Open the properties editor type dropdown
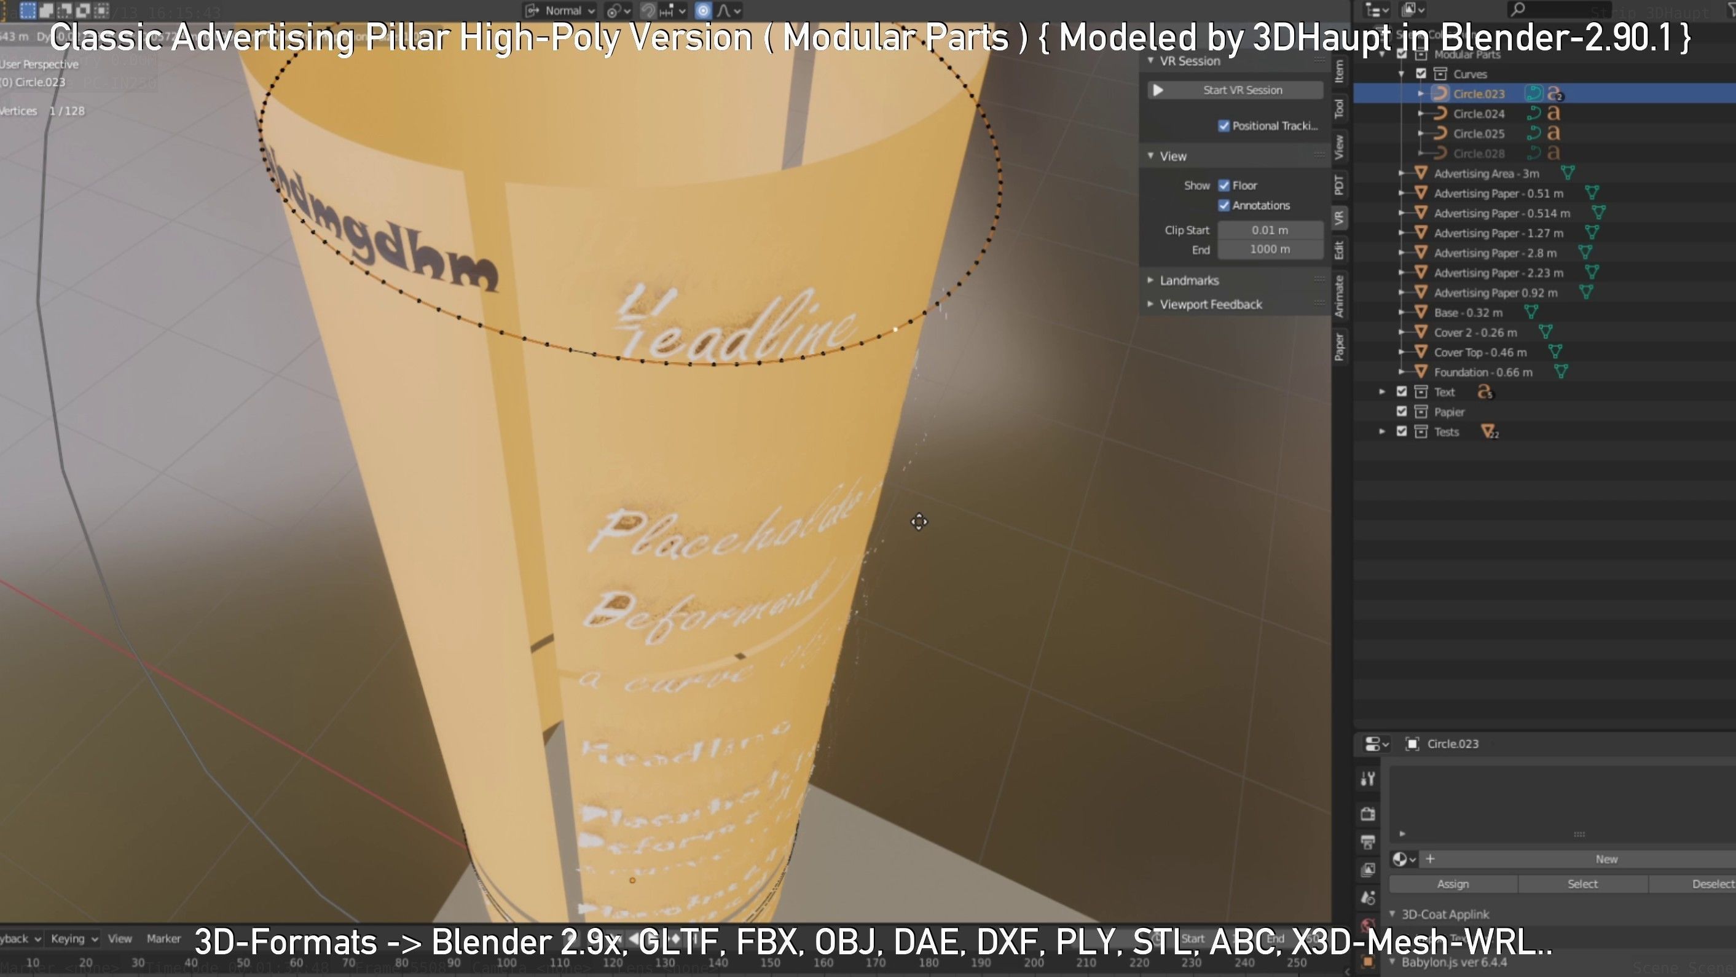1736x977 pixels. (1376, 744)
